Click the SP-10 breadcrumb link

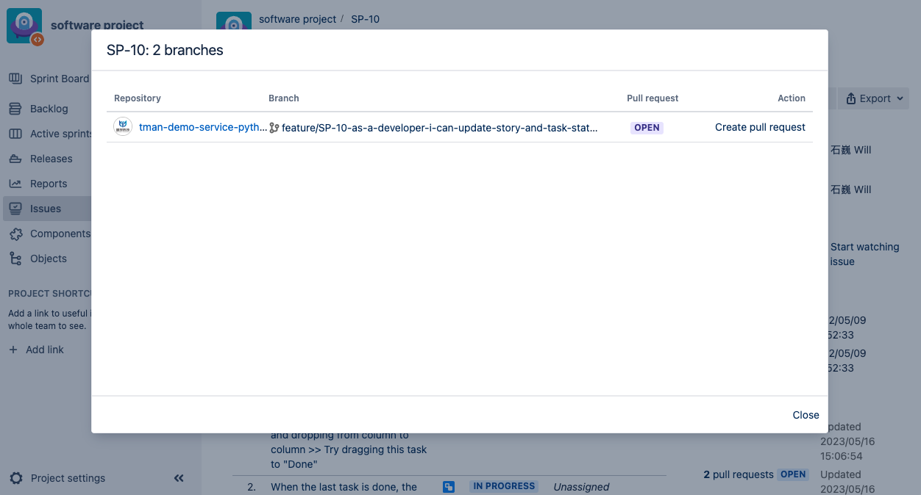(x=365, y=19)
